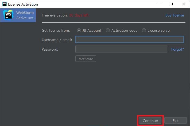Follow the Buy license link
The width and height of the screenshot is (190, 126).
coord(175,15)
